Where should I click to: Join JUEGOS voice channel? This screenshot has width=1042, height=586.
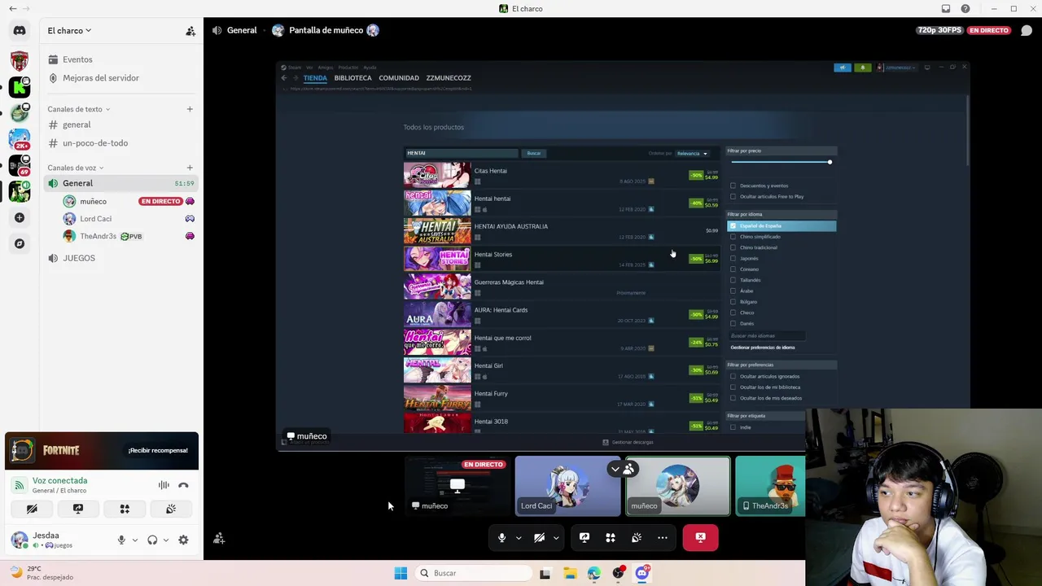(x=120, y=258)
